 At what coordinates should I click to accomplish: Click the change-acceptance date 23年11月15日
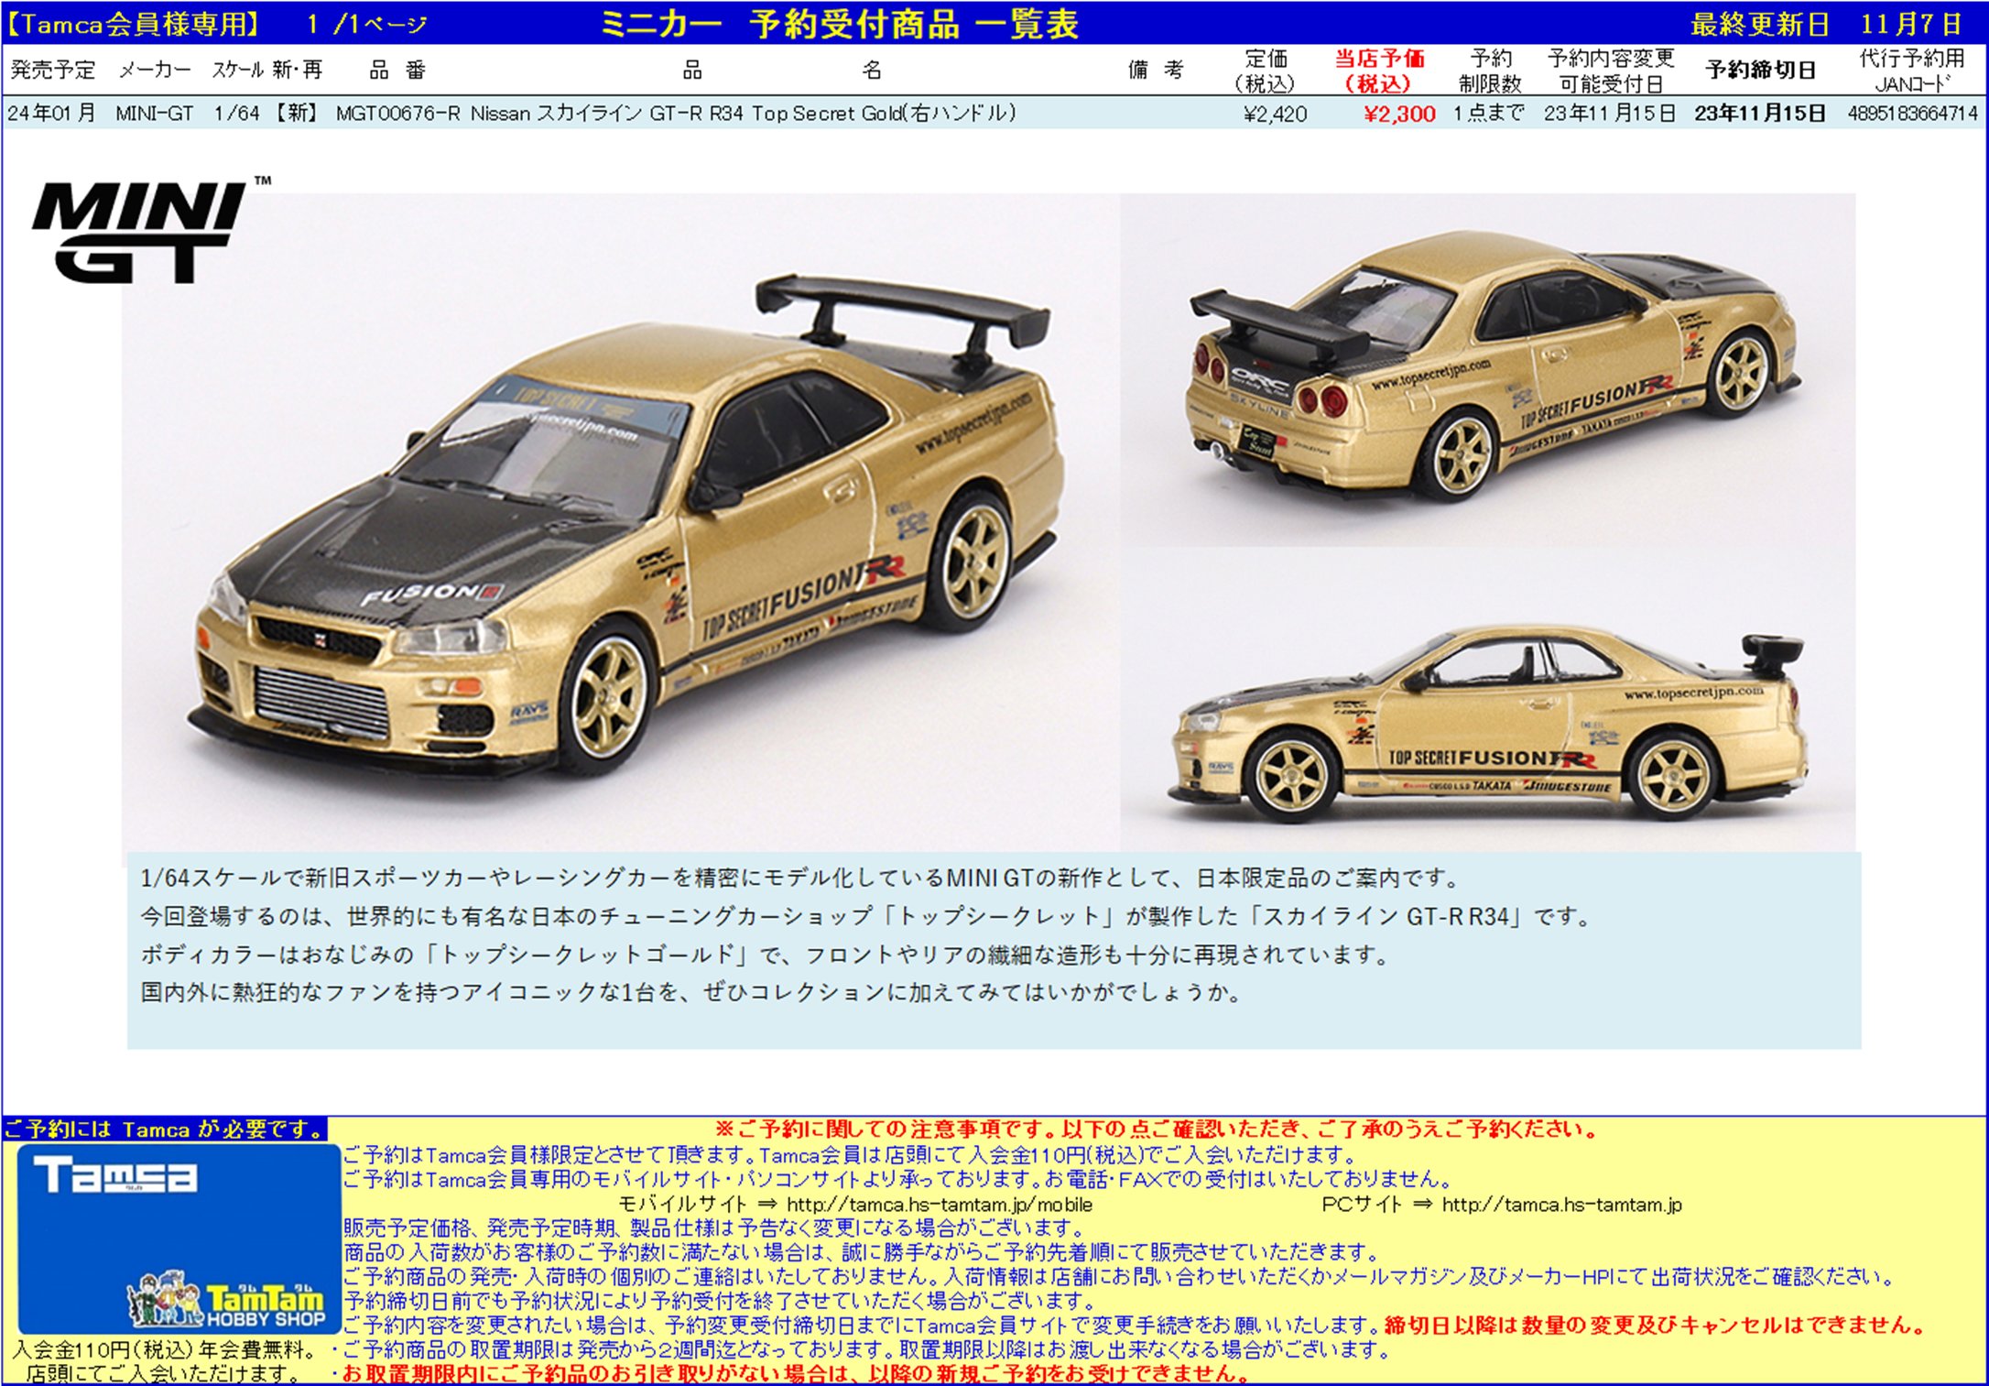click(1609, 114)
